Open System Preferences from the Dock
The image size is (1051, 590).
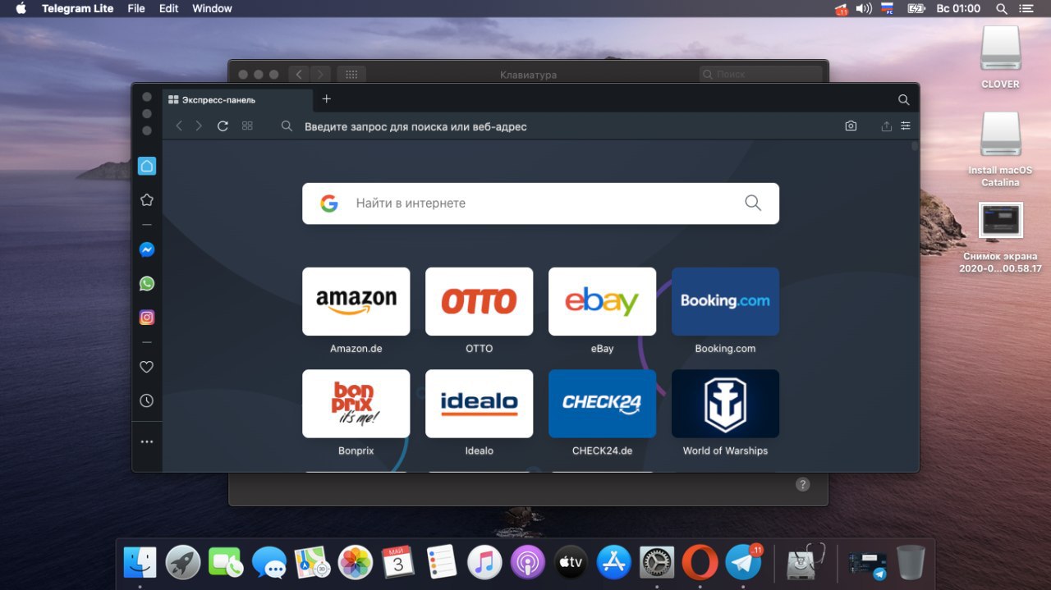point(657,563)
